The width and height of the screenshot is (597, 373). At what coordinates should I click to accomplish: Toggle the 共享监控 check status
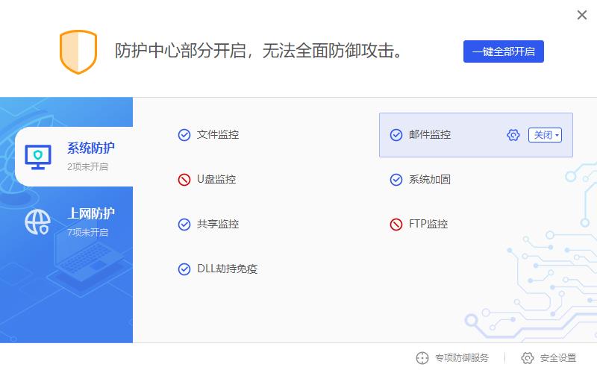pos(184,225)
